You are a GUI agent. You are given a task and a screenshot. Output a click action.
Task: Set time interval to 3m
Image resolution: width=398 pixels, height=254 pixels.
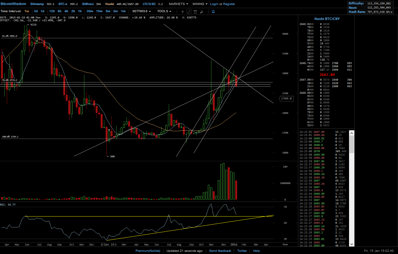[115, 11]
